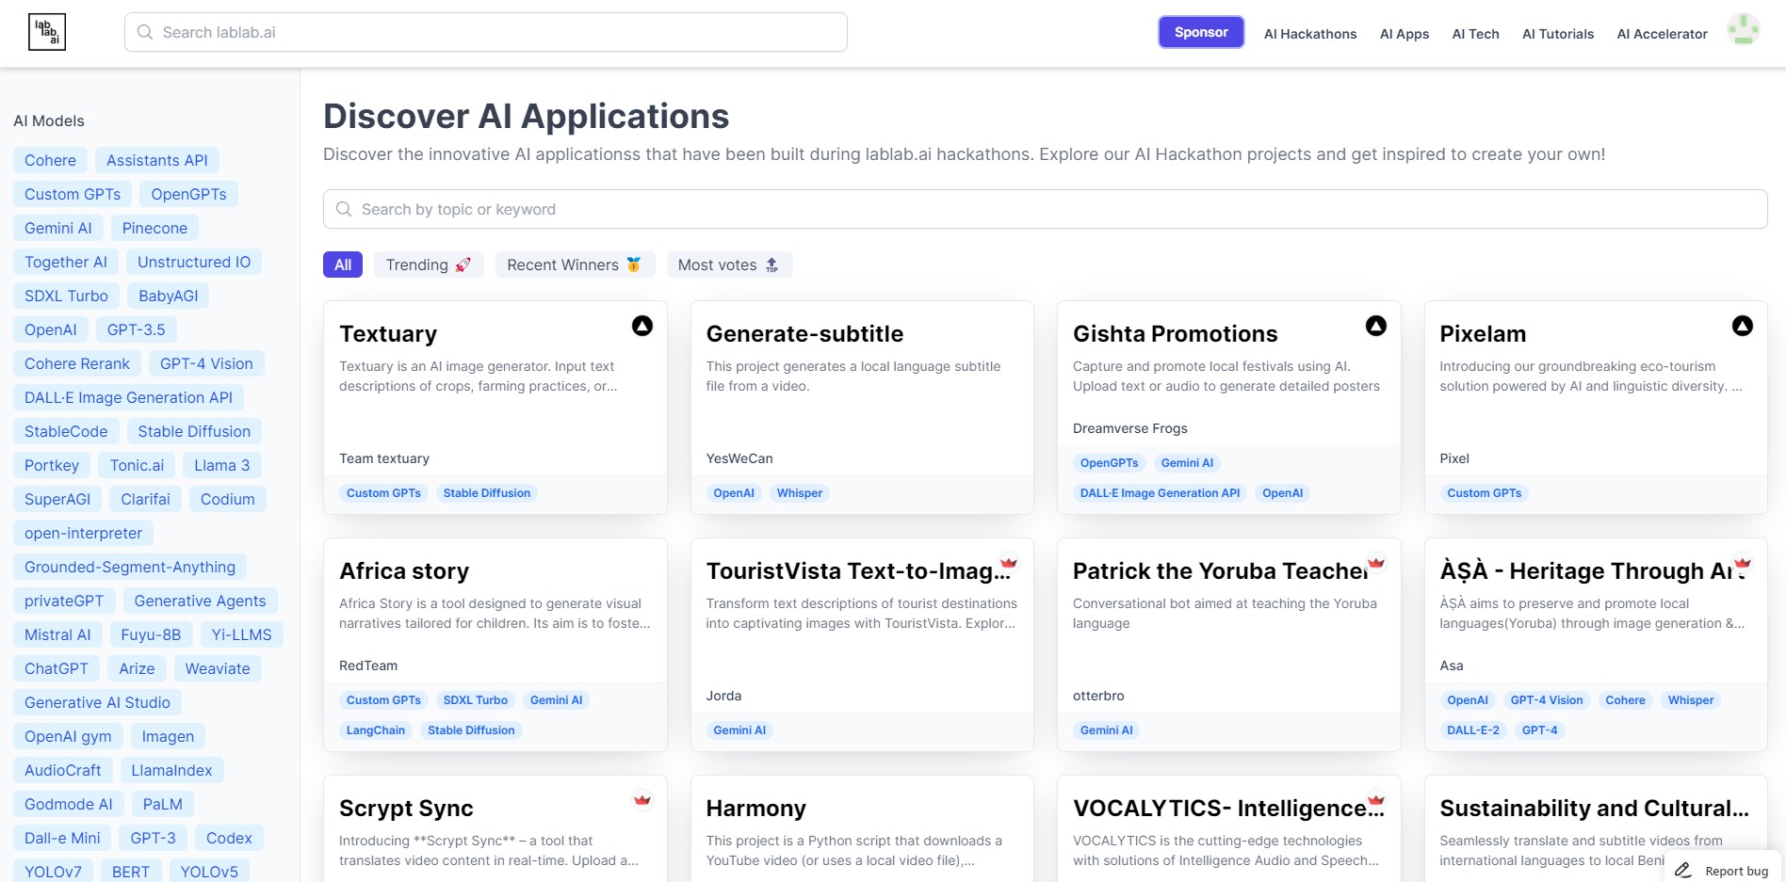Open the user avatar profile icon
Screen dimensions: 1786x882
click(x=1743, y=31)
